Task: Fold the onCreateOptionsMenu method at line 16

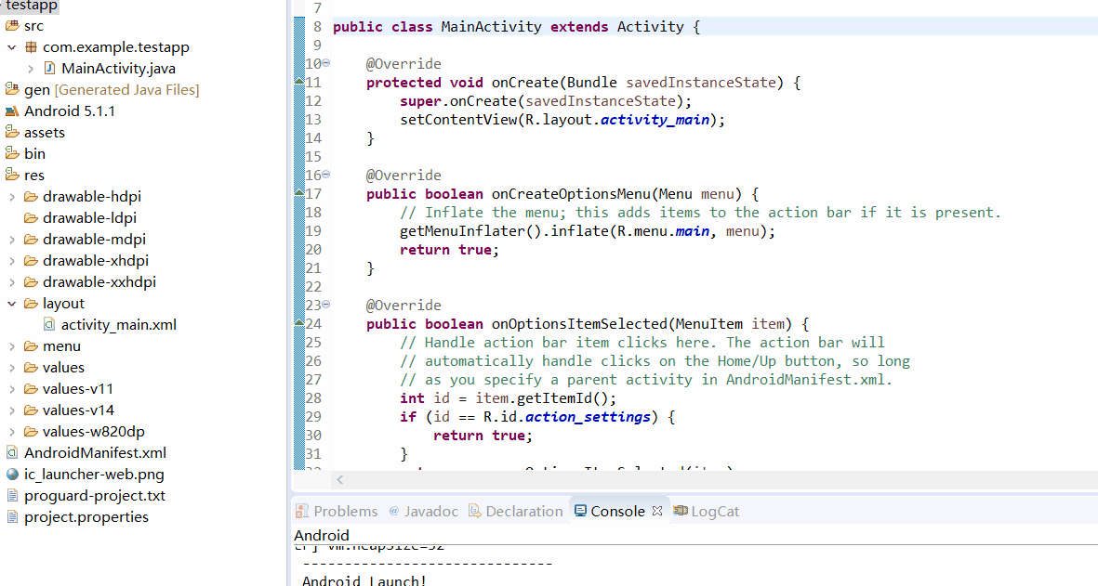Action: pyautogui.click(x=325, y=174)
